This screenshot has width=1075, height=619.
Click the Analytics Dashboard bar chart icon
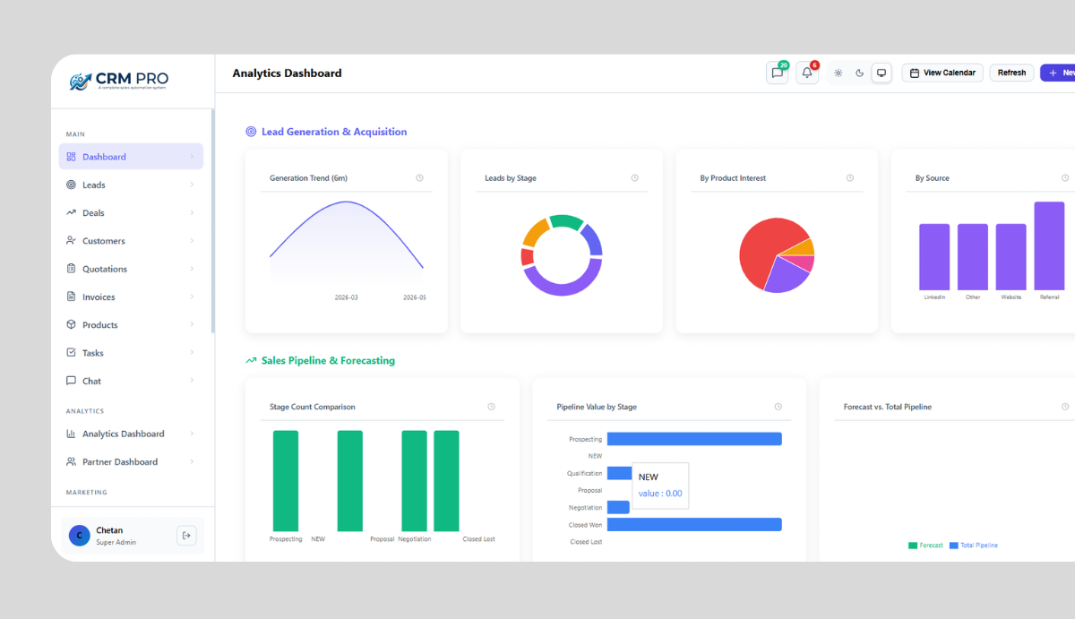72,434
